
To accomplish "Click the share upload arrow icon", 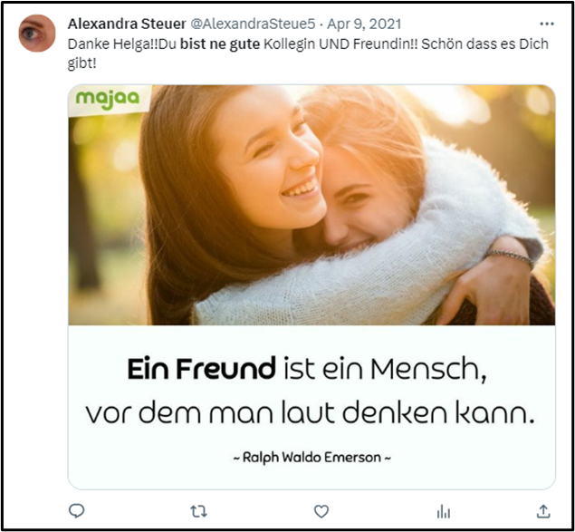I will pyautogui.click(x=543, y=511).
